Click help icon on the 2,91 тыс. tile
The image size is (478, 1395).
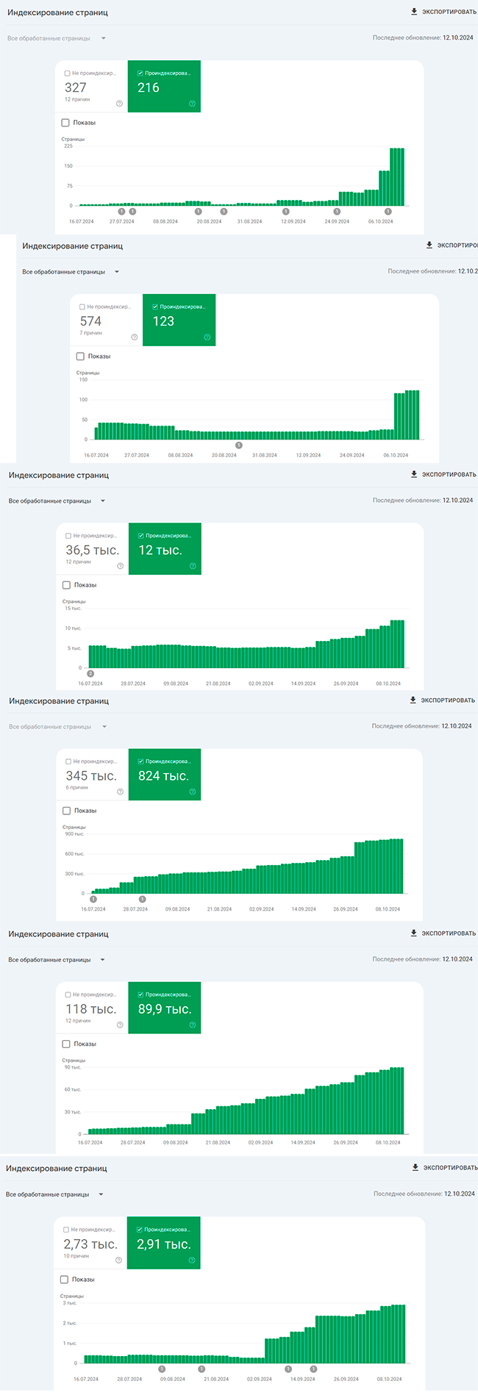pos(191,1260)
